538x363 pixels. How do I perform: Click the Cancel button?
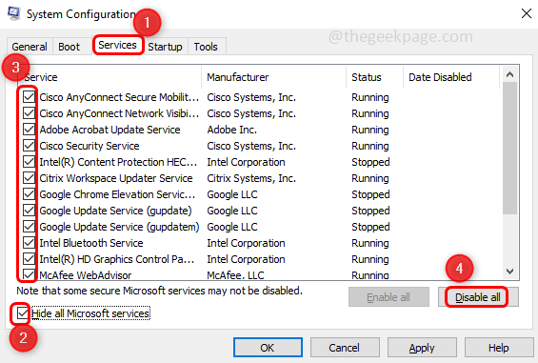pyautogui.click(x=345, y=348)
